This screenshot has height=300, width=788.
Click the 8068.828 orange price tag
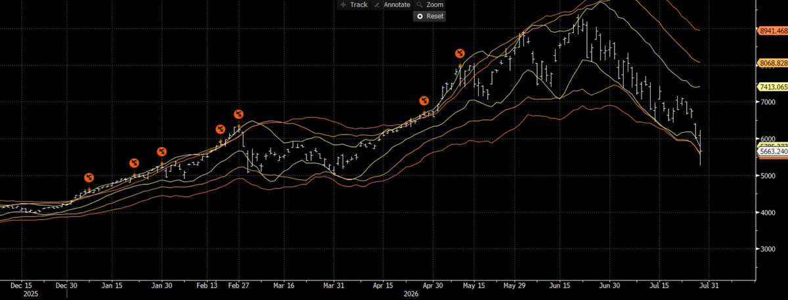(x=773, y=63)
